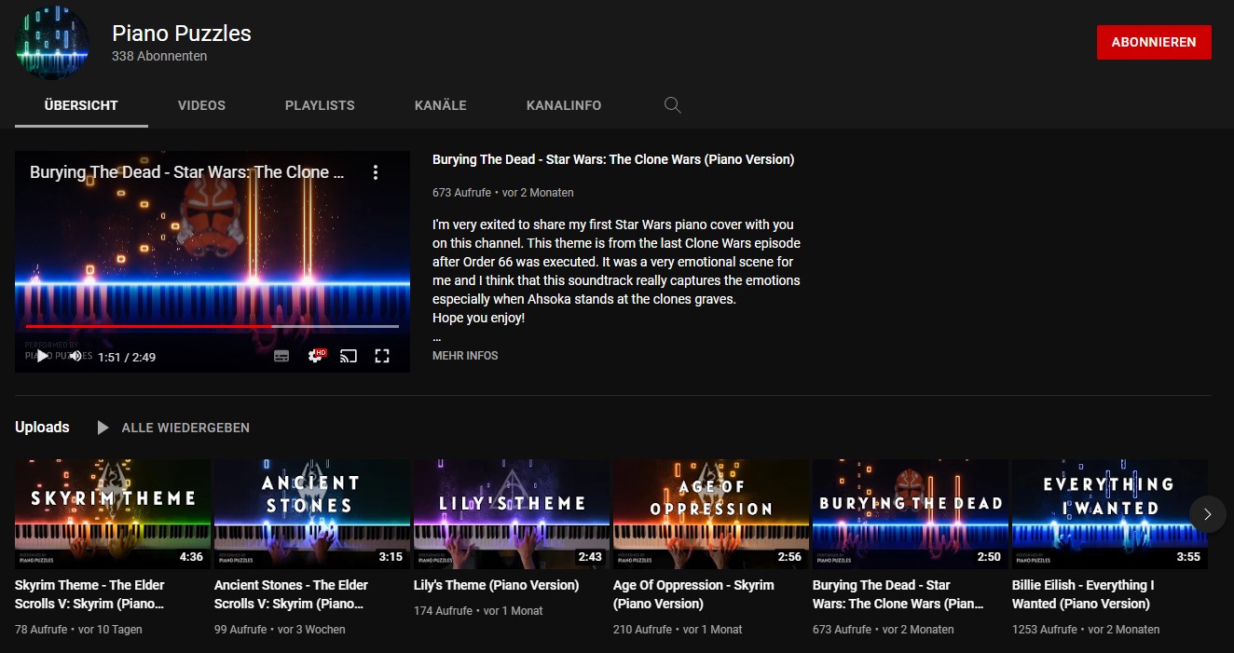The image size is (1234, 653).
Task: Search the channel with the magnifier icon
Action: tap(672, 105)
